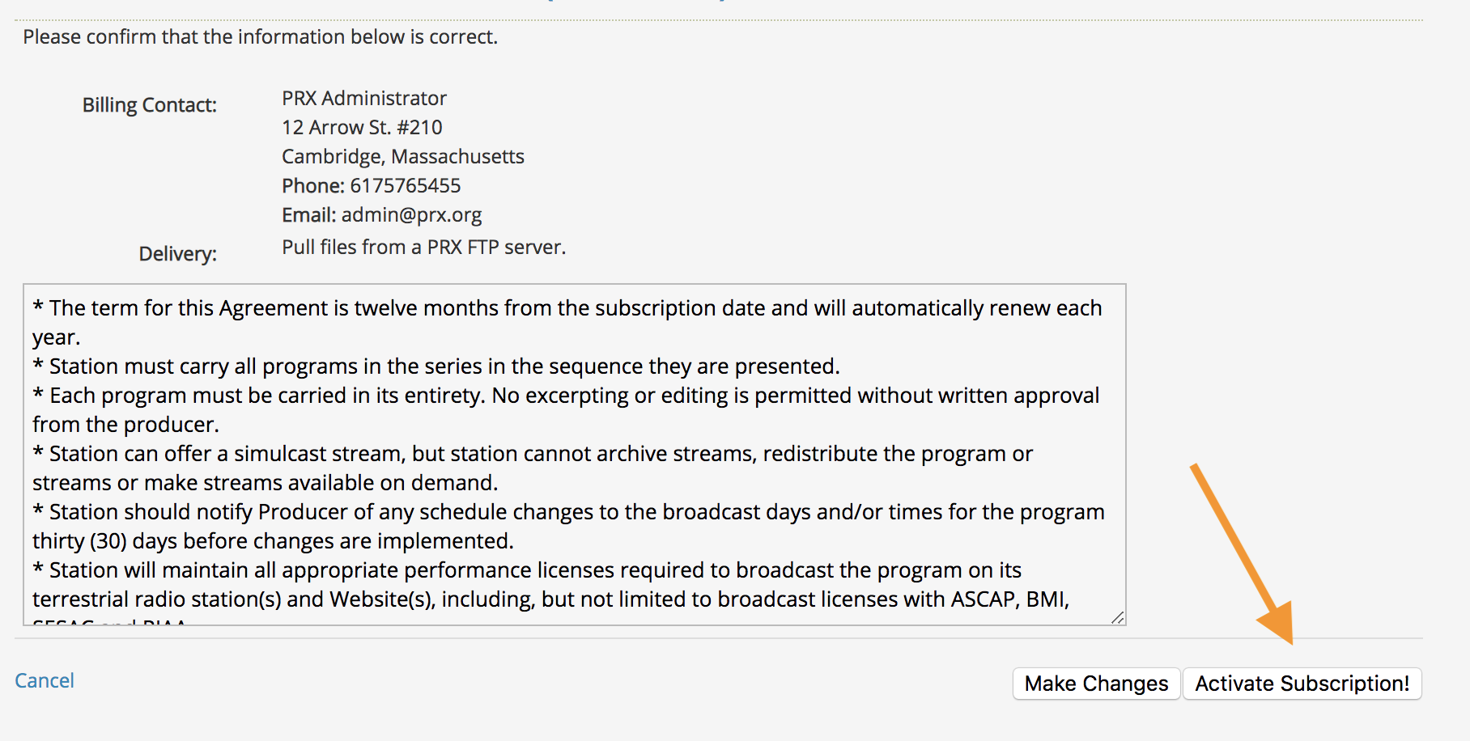The width and height of the screenshot is (1470, 741).
Task: Click the admin@prx.org email address
Action: click(x=411, y=214)
